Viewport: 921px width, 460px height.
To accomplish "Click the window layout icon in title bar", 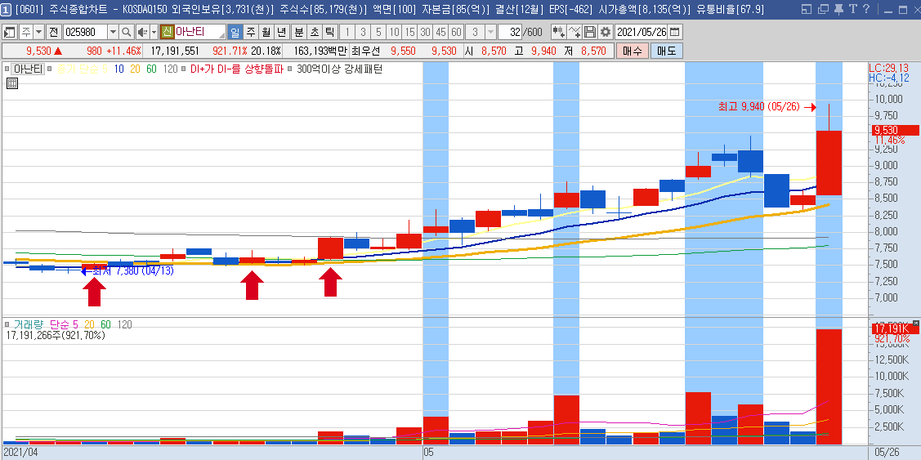I will (x=807, y=10).
